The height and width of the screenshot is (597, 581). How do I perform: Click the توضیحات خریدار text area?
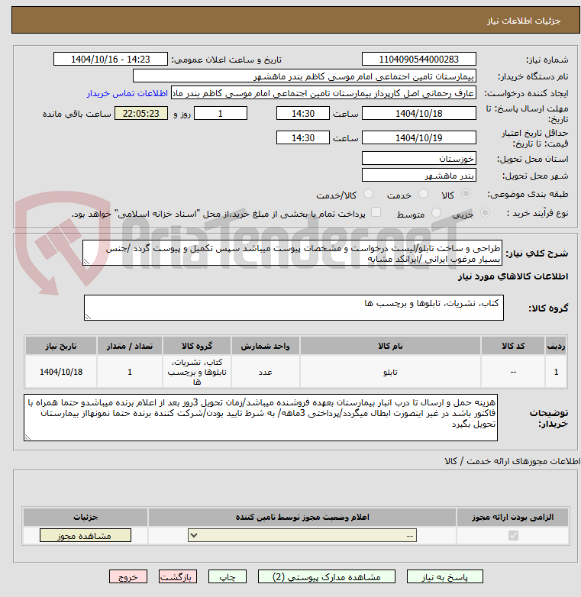click(260, 418)
